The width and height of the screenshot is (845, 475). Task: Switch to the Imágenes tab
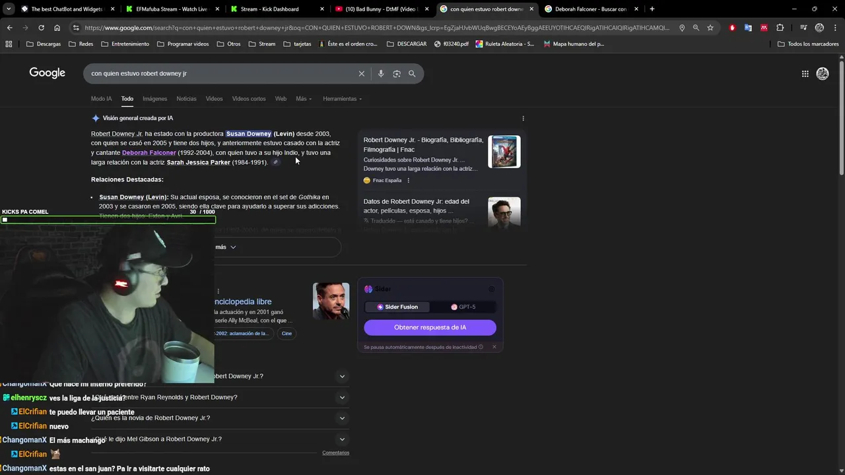(154, 99)
